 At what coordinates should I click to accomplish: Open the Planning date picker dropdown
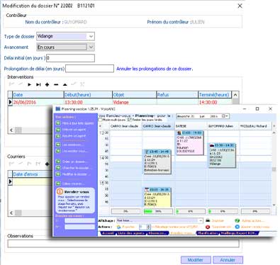[225, 116]
